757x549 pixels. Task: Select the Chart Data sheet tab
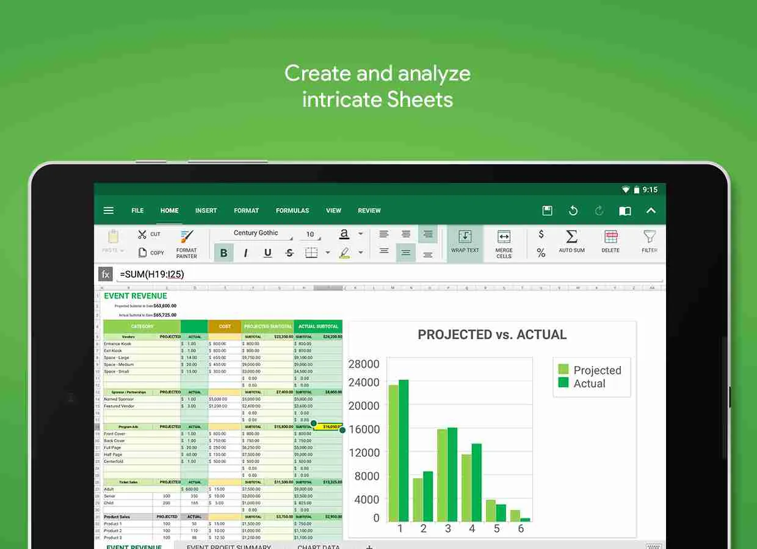pos(318,547)
